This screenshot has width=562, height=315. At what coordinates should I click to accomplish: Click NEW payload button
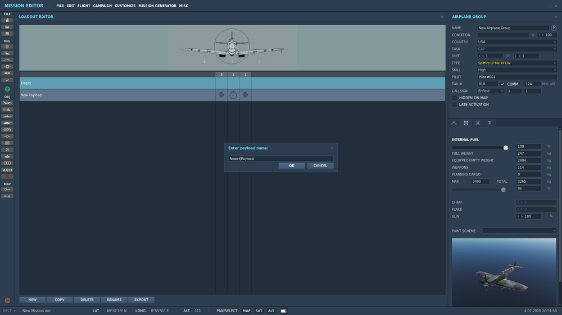pyautogui.click(x=32, y=300)
